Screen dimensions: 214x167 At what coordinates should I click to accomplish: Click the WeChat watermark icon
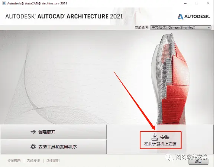(169, 158)
